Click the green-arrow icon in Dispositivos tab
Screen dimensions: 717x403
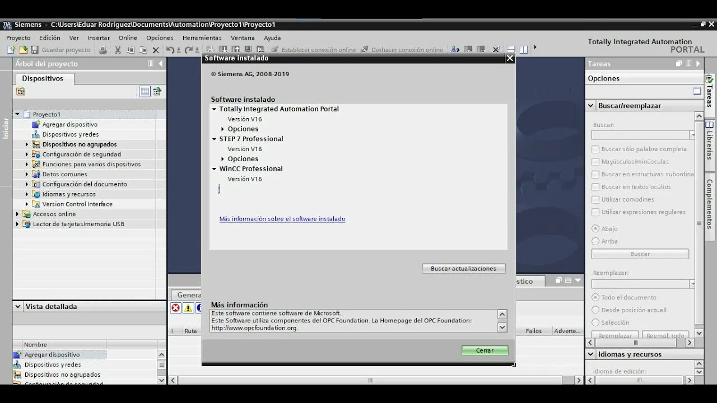(x=157, y=91)
